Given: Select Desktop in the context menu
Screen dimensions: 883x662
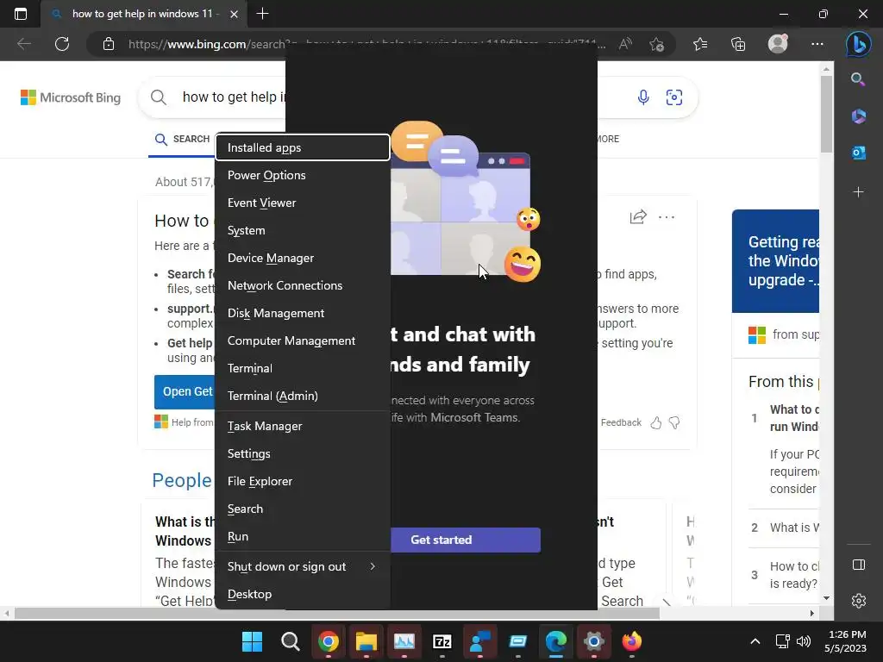Looking at the screenshot, I should point(303,595).
